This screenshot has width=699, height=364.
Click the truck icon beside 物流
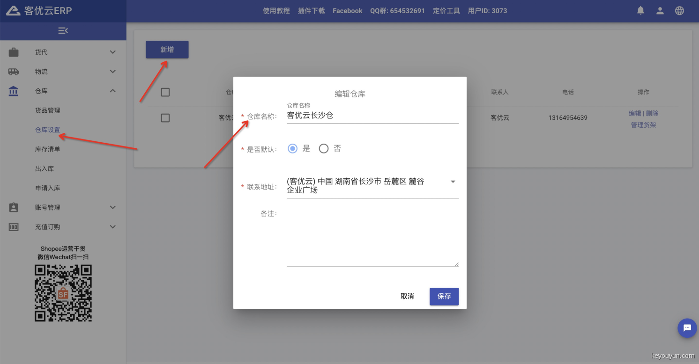point(14,72)
